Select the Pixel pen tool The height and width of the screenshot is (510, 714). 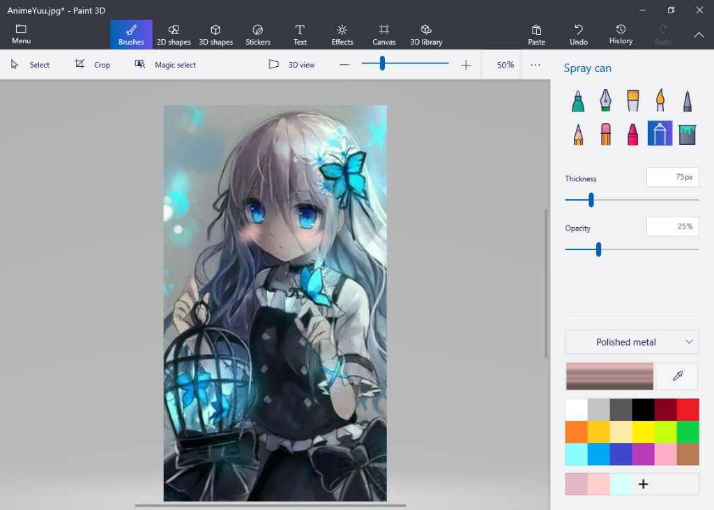(687, 100)
